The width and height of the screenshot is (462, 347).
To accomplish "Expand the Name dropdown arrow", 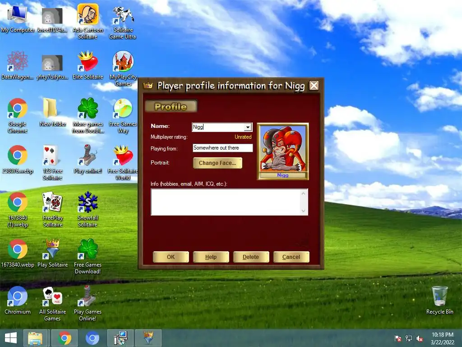I will coord(248,127).
